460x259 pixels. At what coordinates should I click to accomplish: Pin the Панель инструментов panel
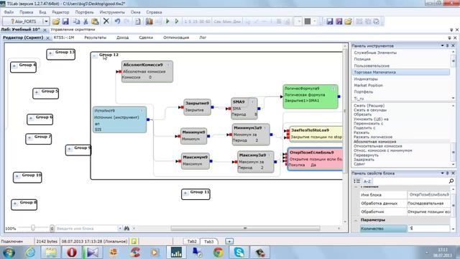click(447, 46)
